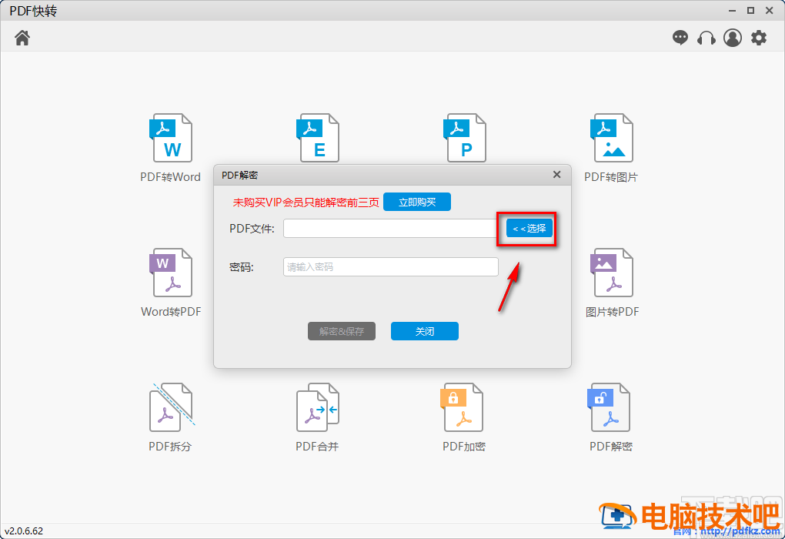
Task: Open the PDF拆分 tool icon
Action: (x=172, y=407)
